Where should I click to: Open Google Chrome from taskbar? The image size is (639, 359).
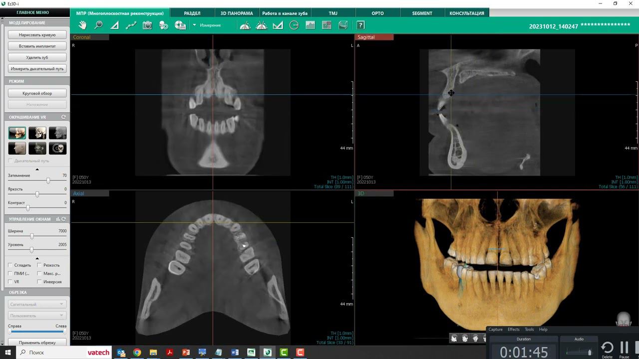pos(137,353)
